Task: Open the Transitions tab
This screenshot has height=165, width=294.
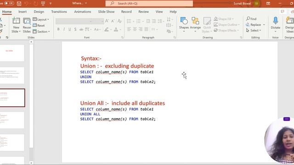Action: point(59,11)
